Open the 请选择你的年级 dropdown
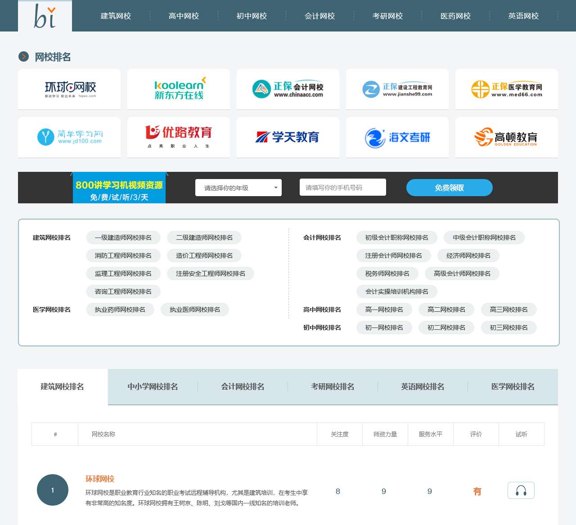This screenshot has height=525, width=576. (238, 187)
